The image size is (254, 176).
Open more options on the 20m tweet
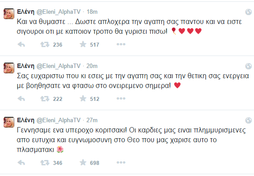(x=121, y=99)
